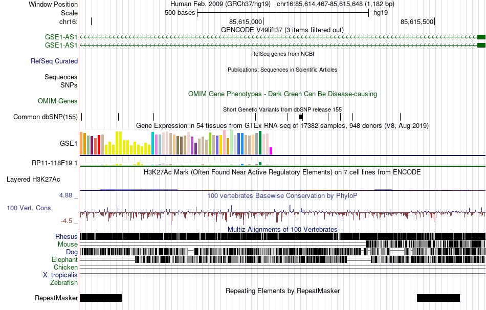
Task: Click the right RepeatMasker black block
Action: 438,298
